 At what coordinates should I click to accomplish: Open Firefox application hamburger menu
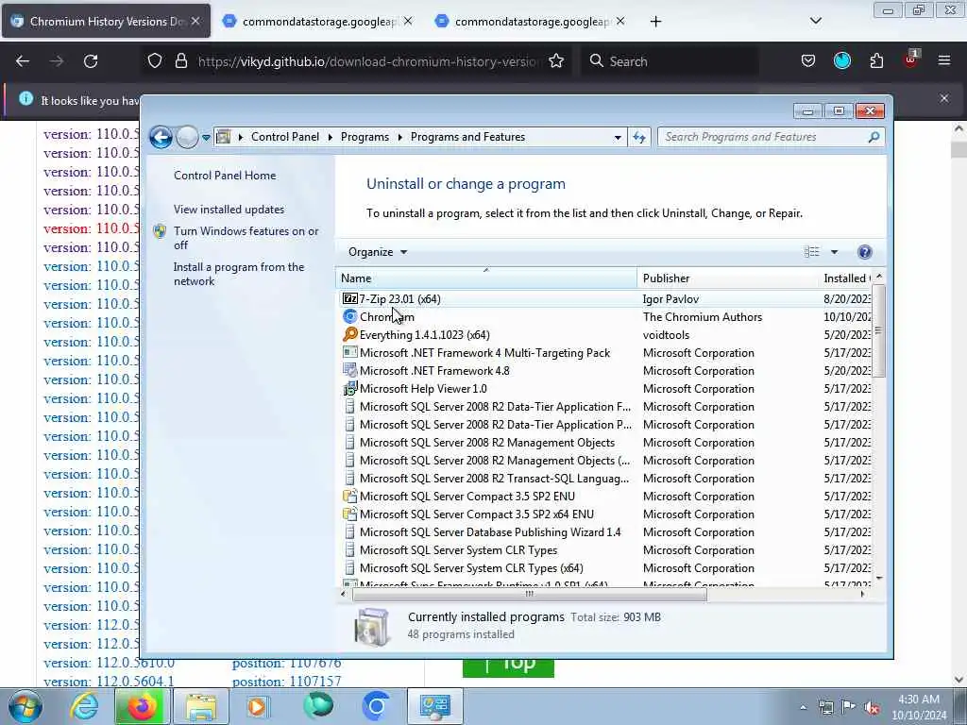pyautogui.click(x=944, y=61)
